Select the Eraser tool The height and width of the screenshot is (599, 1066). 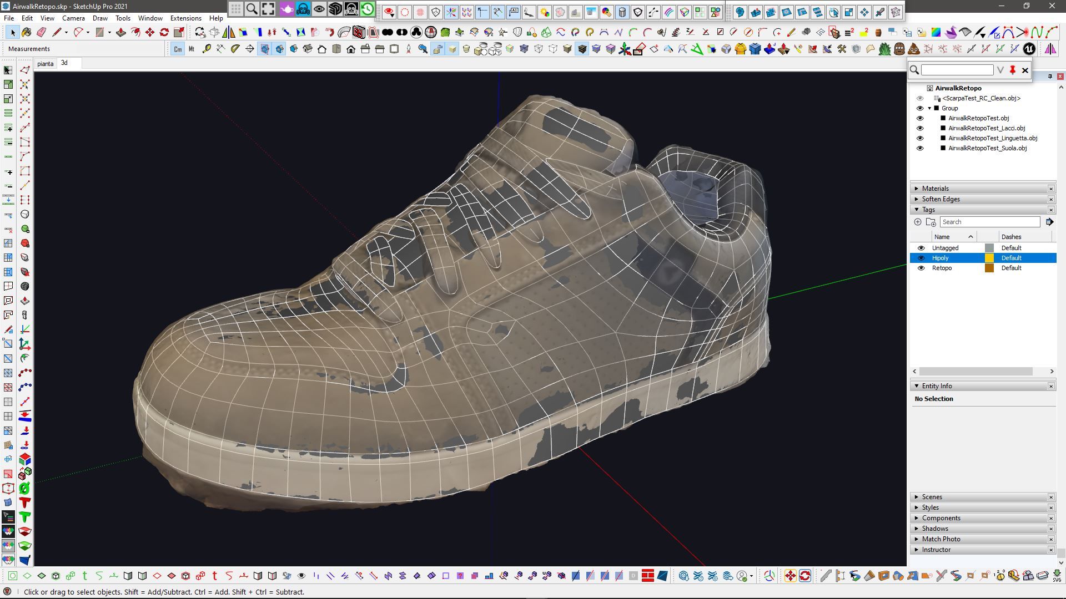pos(41,32)
